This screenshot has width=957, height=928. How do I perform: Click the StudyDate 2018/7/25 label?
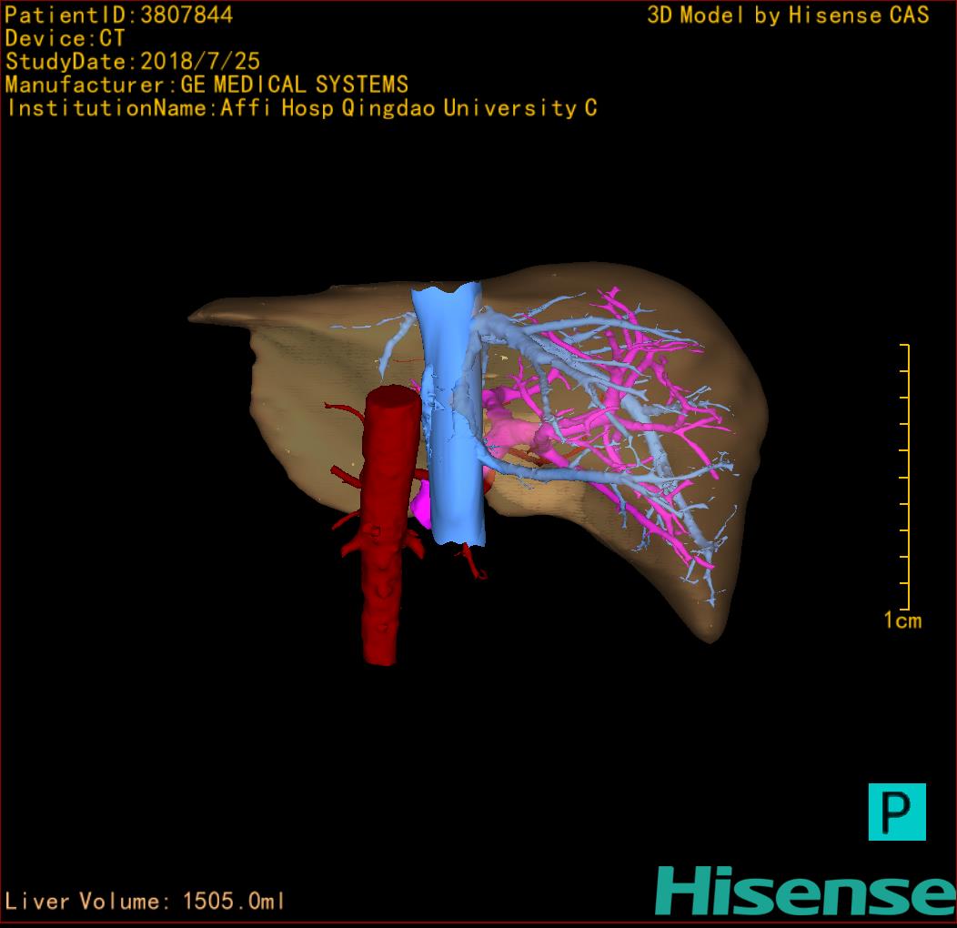(133, 62)
